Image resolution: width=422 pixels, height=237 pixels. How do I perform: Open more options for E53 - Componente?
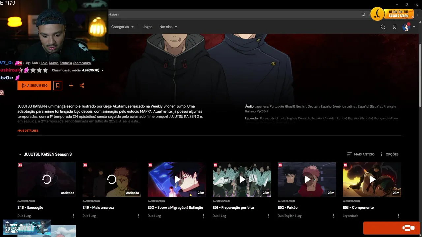(398, 216)
